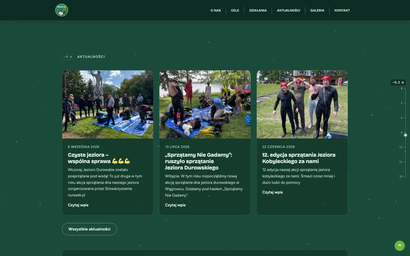410x256 pixels.
Task: Click the 15 mark on depth scale
Action: tap(401, 162)
